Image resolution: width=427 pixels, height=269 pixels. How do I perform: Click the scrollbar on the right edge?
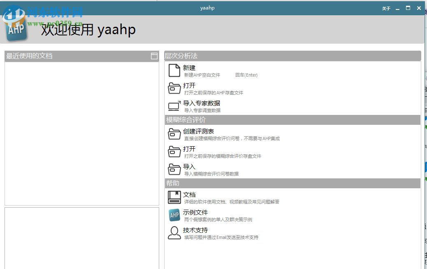click(x=425, y=144)
